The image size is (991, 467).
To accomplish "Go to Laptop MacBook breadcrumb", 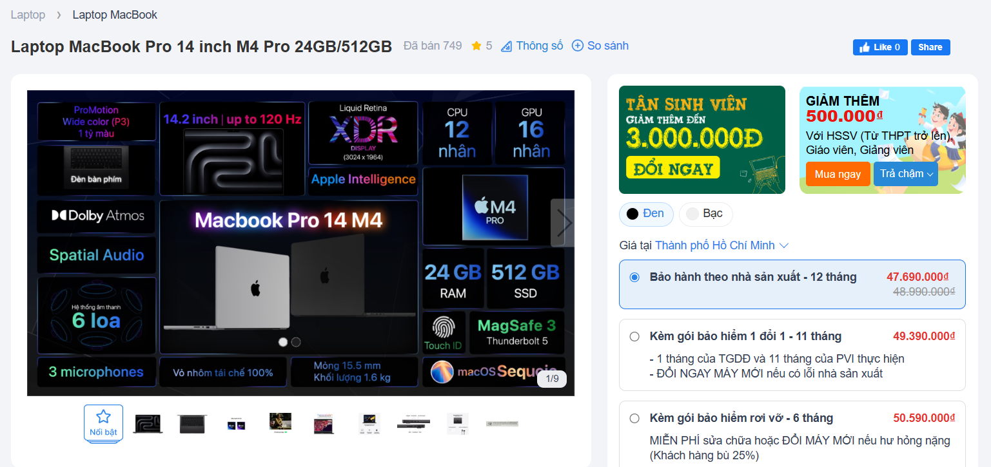I will [x=115, y=15].
